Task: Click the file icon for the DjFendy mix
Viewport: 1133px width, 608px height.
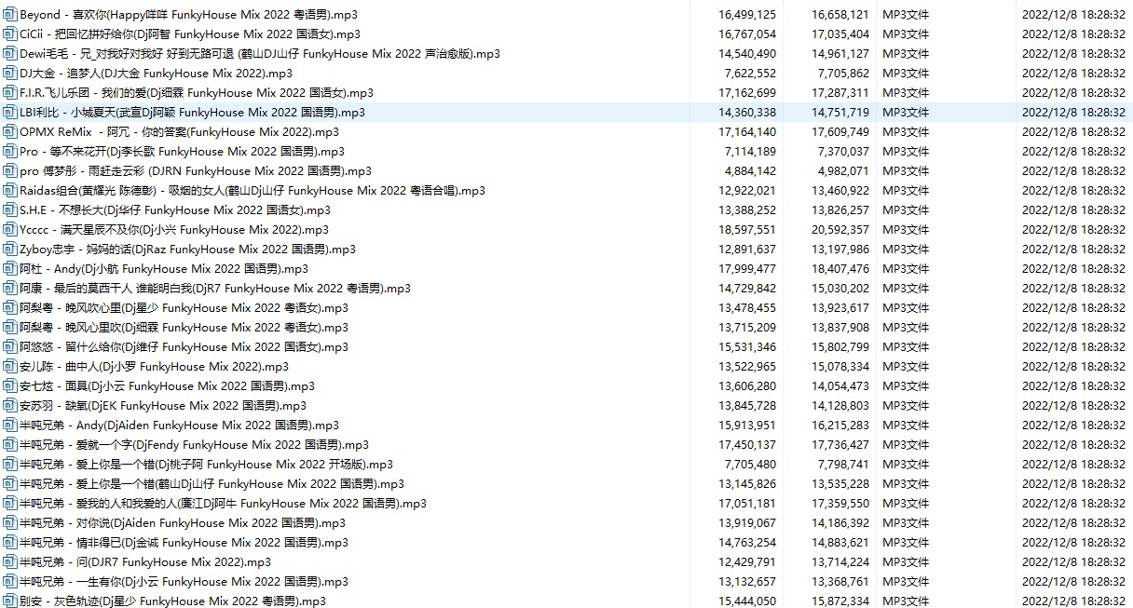Action: pos(10,445)
